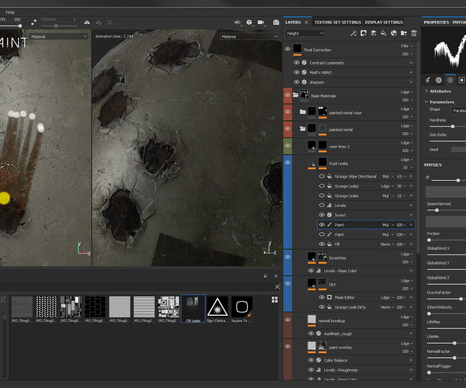Click the lazy mouse dots icon
Image resolution: width=466 pixels, height=388 pixels.
pyautogui.click(x=33, y=22)
